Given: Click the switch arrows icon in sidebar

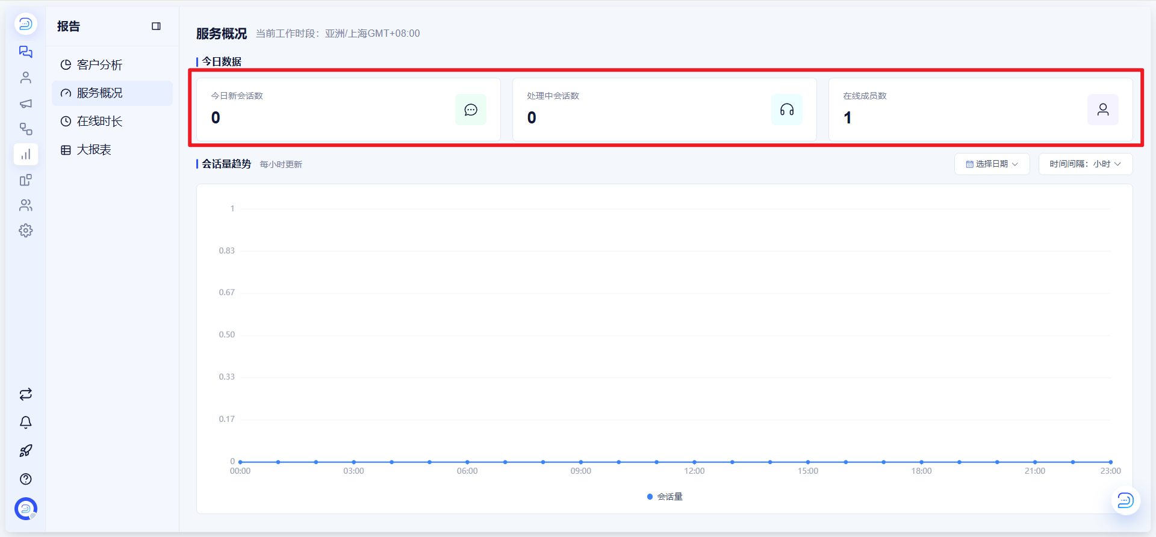Looking at the screenshot, I should 25,394.
